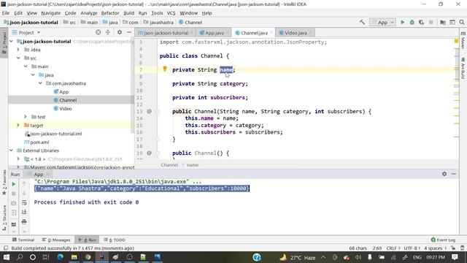467x263 pixels.
Task: Expand the test folder
Action: (x=26, y=117)
